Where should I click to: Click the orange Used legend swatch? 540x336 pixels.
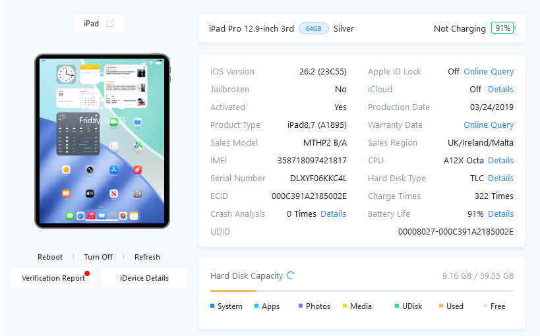point(441,306)
